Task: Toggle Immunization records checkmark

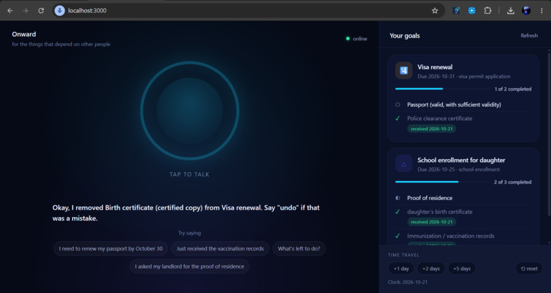Action: click(x=397, y=236)
